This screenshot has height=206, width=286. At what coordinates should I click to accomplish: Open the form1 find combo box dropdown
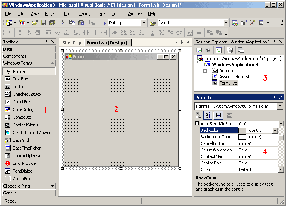pos(225,23)
